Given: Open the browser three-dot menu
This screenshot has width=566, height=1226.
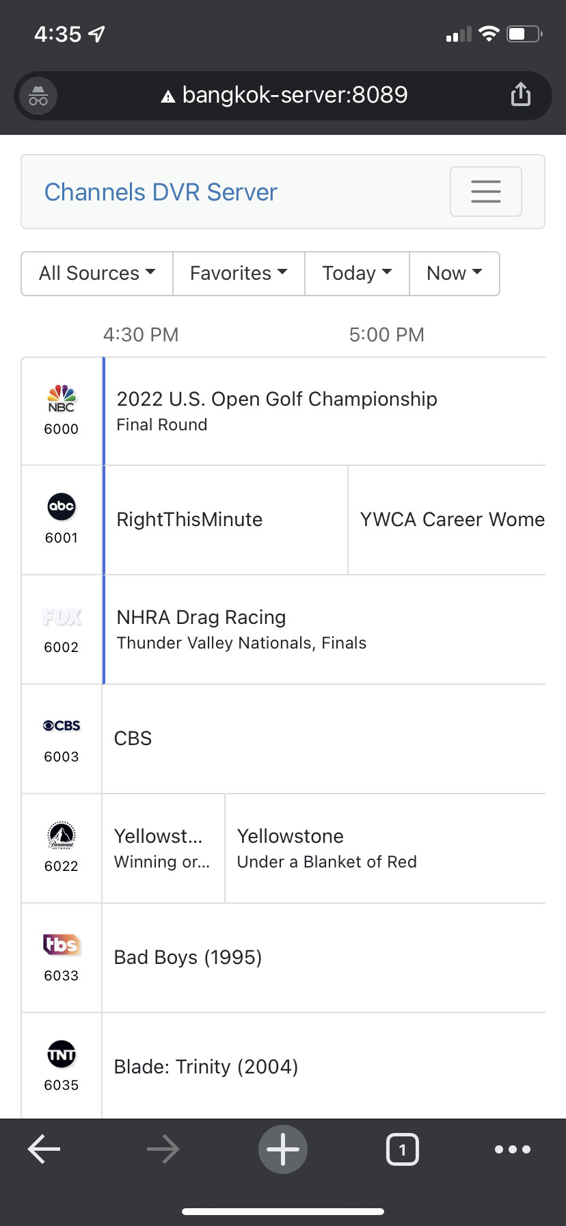Looking at the screenshot, I should click(513, 1149).
